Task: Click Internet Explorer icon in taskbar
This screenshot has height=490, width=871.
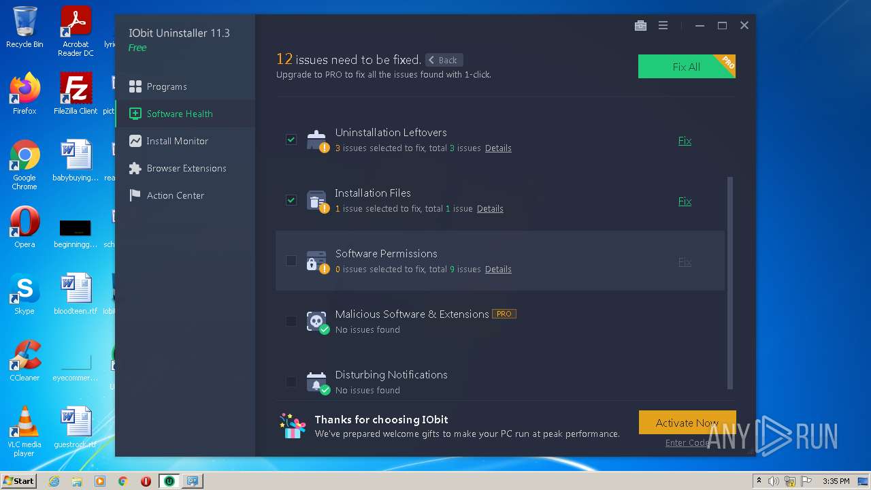Action: pos(54,481)
